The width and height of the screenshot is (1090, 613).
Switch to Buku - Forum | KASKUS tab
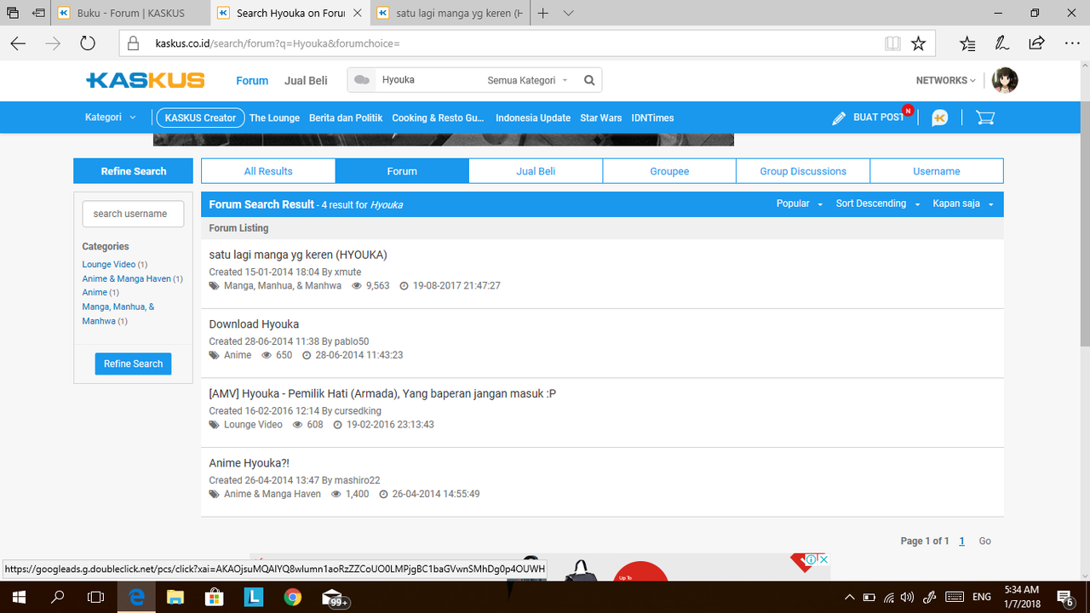point(130,14)
